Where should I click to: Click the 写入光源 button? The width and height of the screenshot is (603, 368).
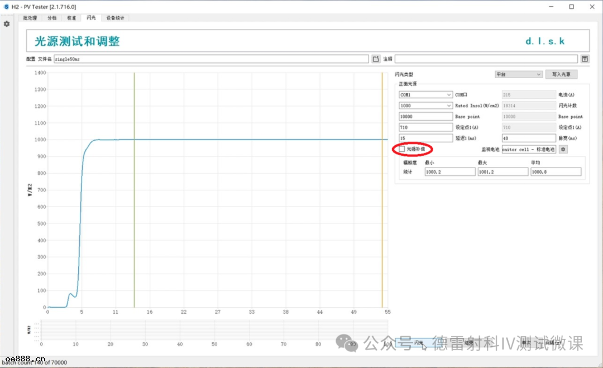(561, 74)
